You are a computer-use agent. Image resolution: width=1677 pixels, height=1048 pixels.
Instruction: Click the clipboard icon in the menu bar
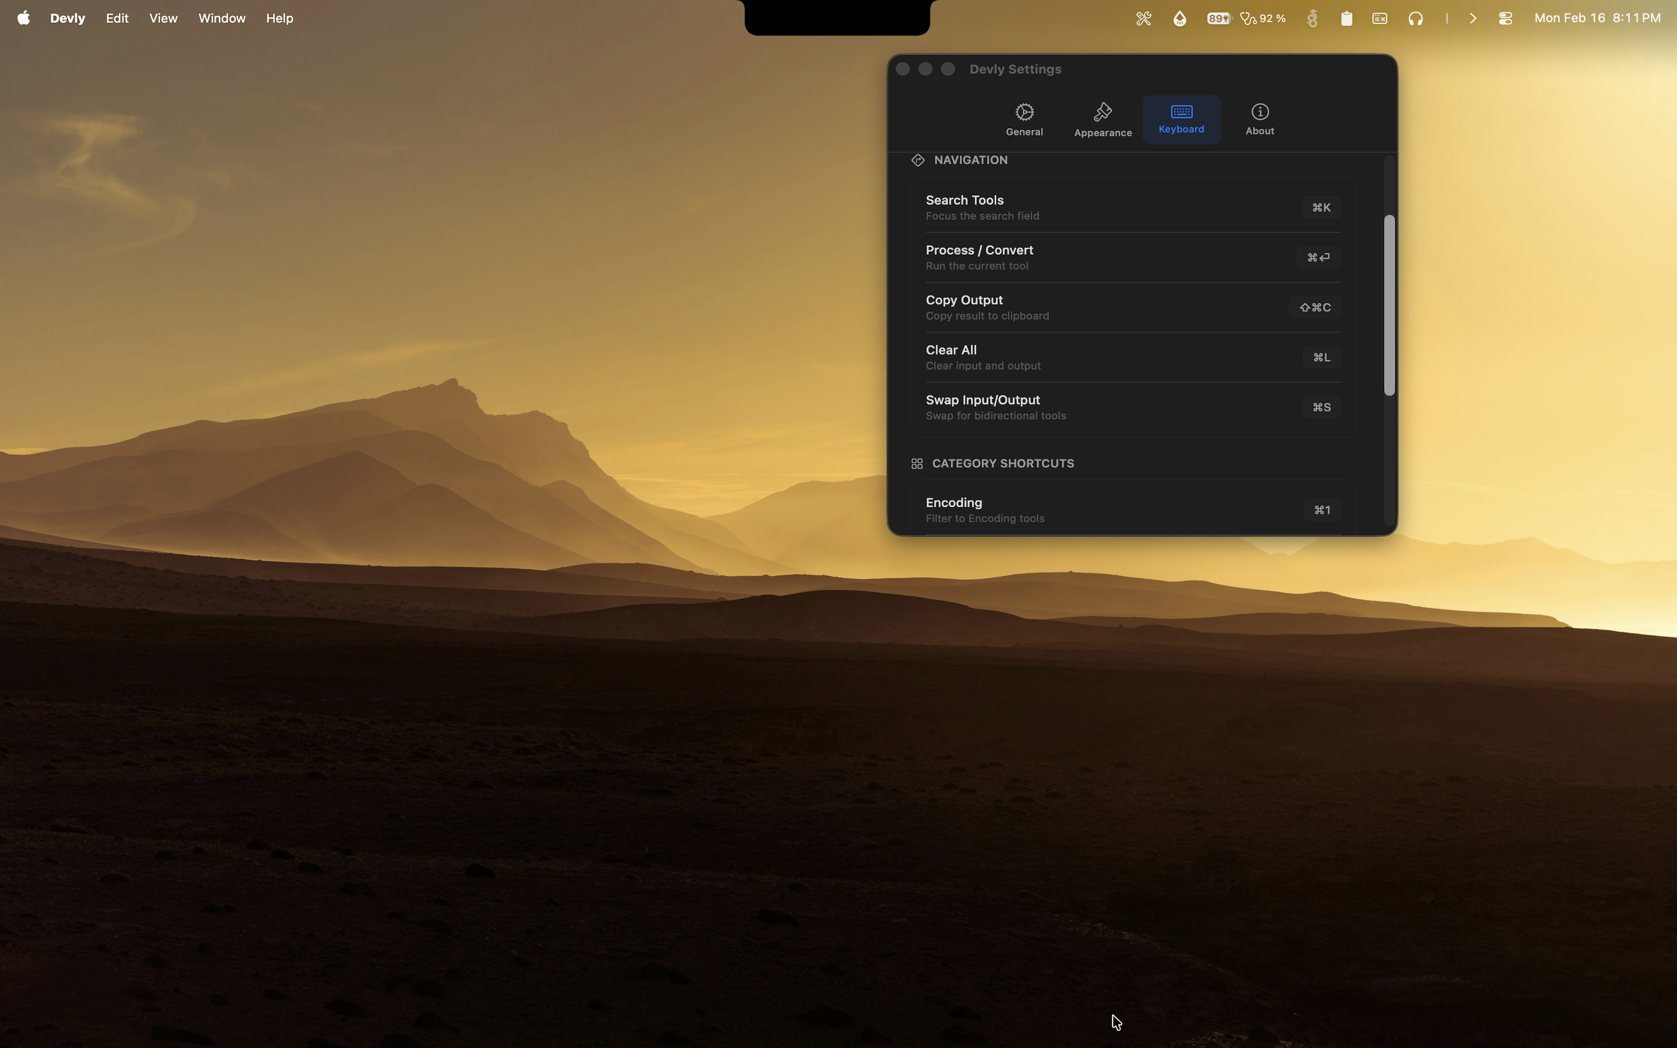[1346, 18]
